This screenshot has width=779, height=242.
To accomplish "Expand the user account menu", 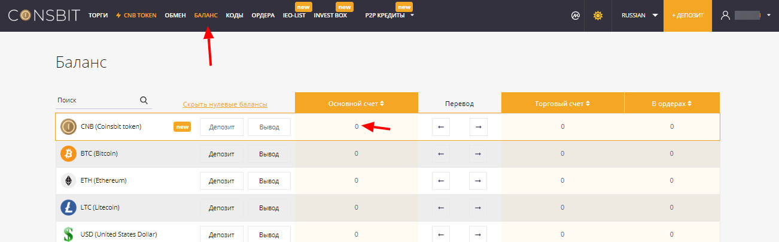I will (745, 16).
